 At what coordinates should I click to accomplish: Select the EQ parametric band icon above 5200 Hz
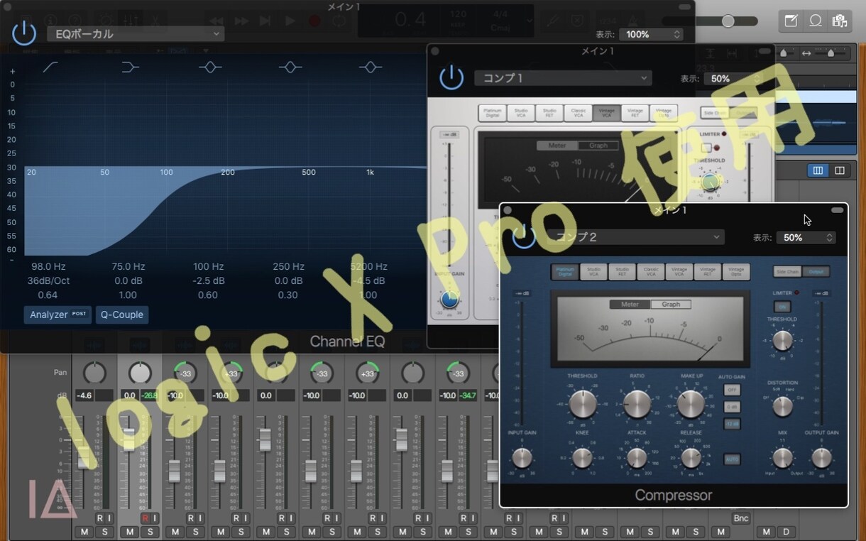click(x=370, y=67)
